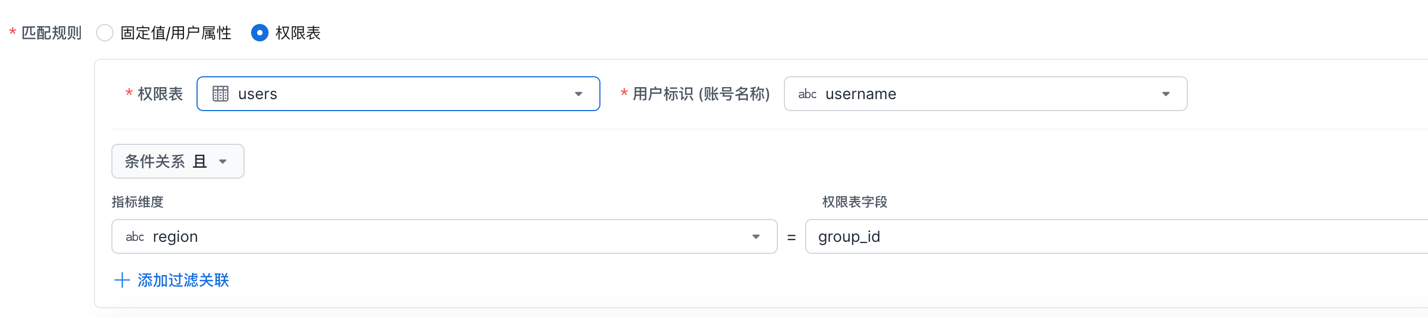Click the region text in 指标维度 selector
Viewport: 1428px width, 317px height.
[x=175, y=237]
